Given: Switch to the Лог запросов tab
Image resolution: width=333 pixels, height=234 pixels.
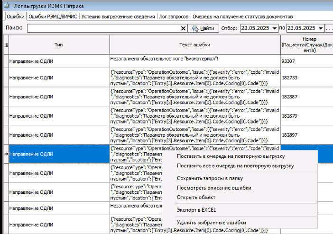Looking at the screenshot, I should [174, 17].
